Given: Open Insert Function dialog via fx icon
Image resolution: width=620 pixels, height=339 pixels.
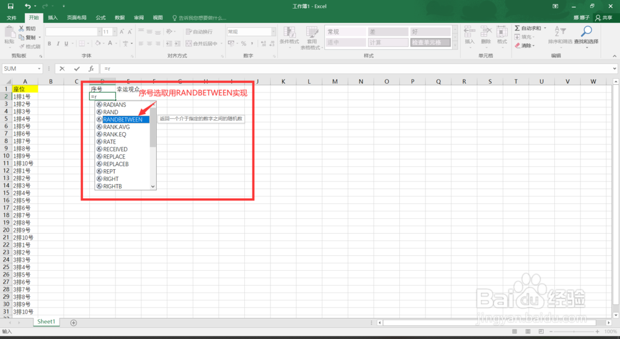Looking at the screenshot, I should (x=91, y=69).
